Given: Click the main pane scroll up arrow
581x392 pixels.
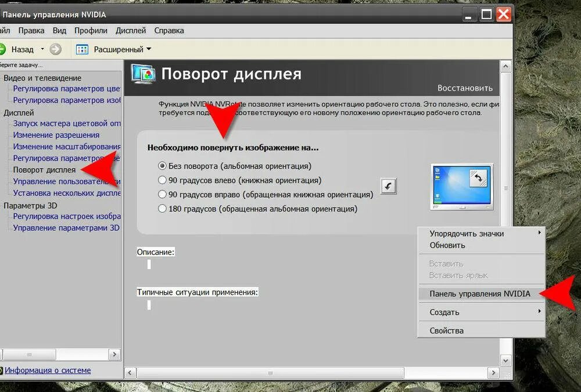Looking at the screenshot, I should 506,67.
